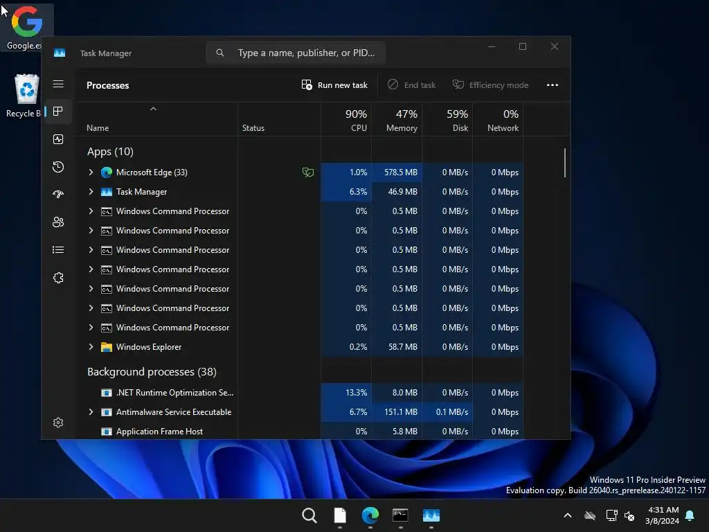This screenshot has height=532, width=709.
Task: Click the 0.1 MB/s disk value
Action: 451,412
